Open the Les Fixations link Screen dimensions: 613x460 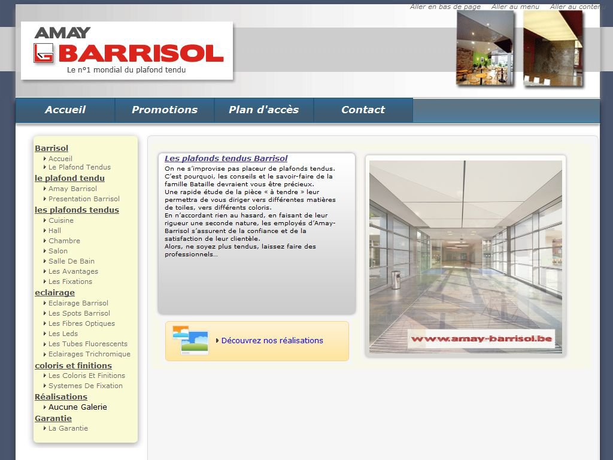(x=71, y=282)
